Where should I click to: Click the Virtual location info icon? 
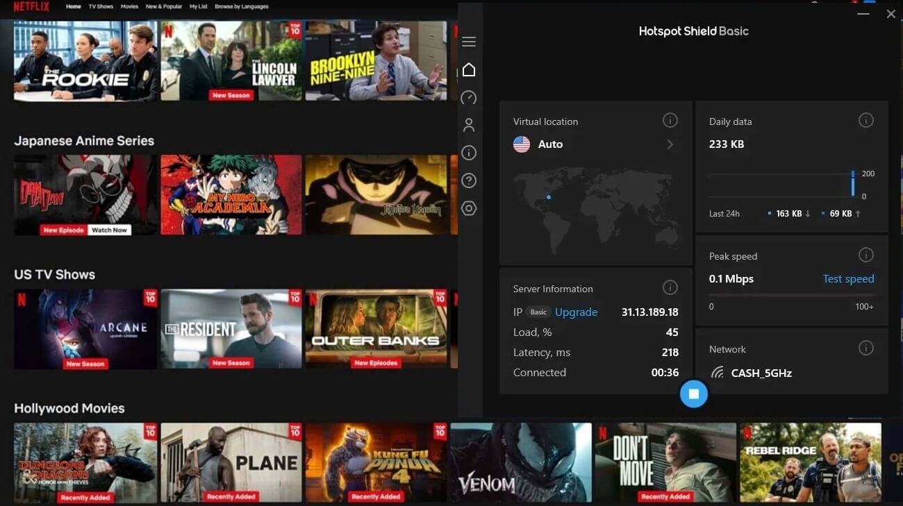[x=670, y=121]
